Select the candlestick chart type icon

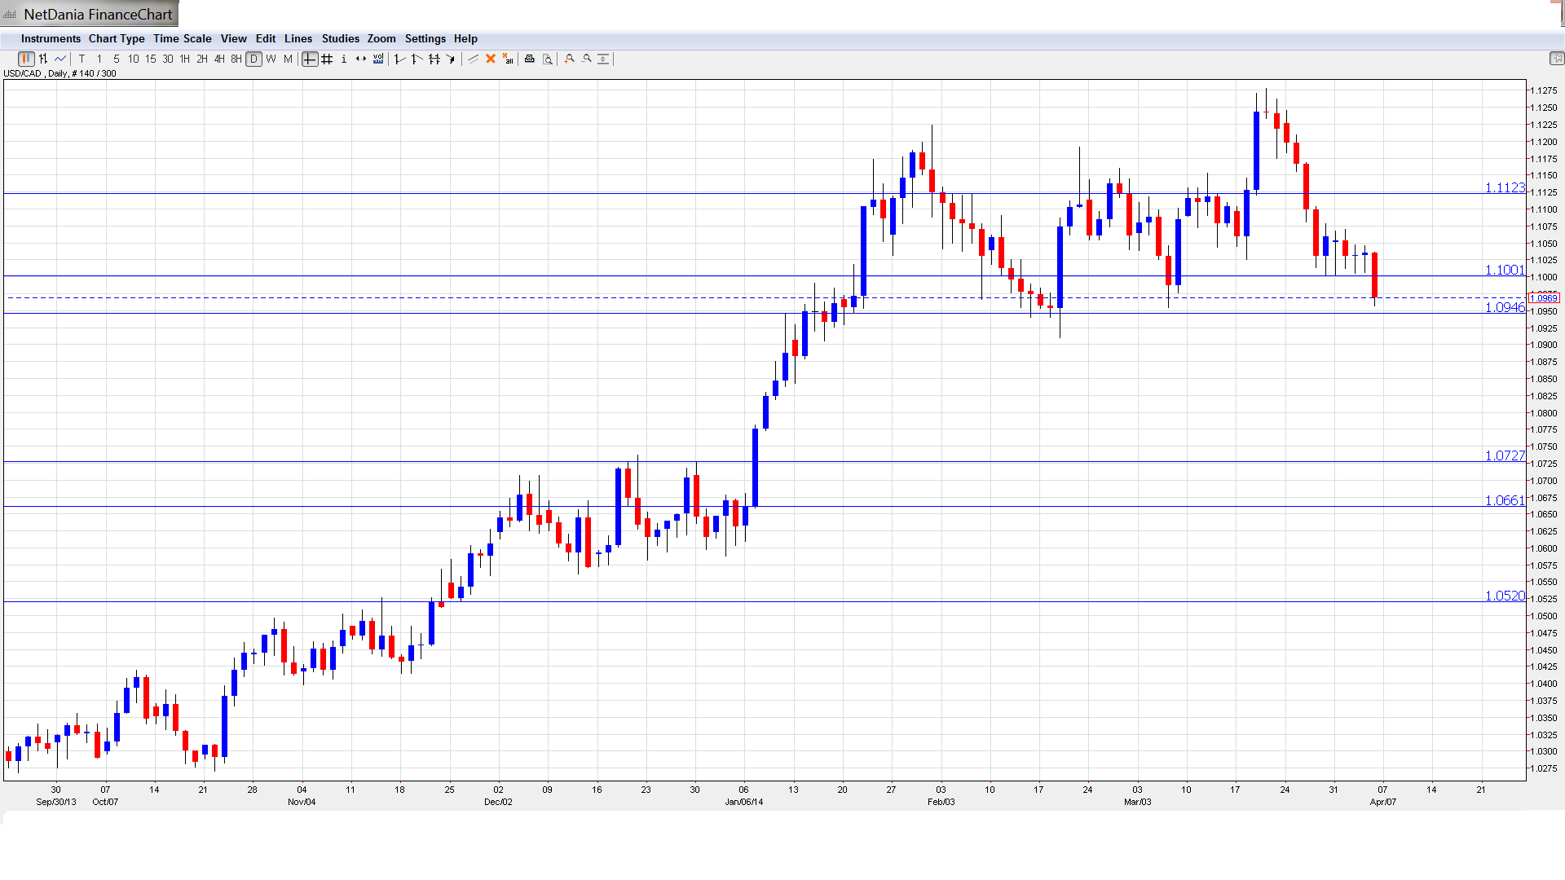[26, 59]
